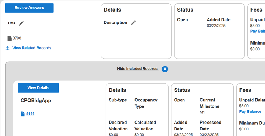
Task: Click $5.00 unpaid balance in CPQBldgApp Fees
Action: [x=244, y=106]
